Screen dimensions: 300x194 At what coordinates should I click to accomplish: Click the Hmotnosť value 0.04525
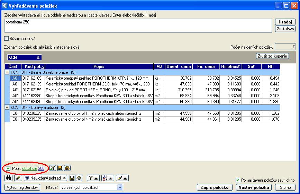click(x=231, y=78)
